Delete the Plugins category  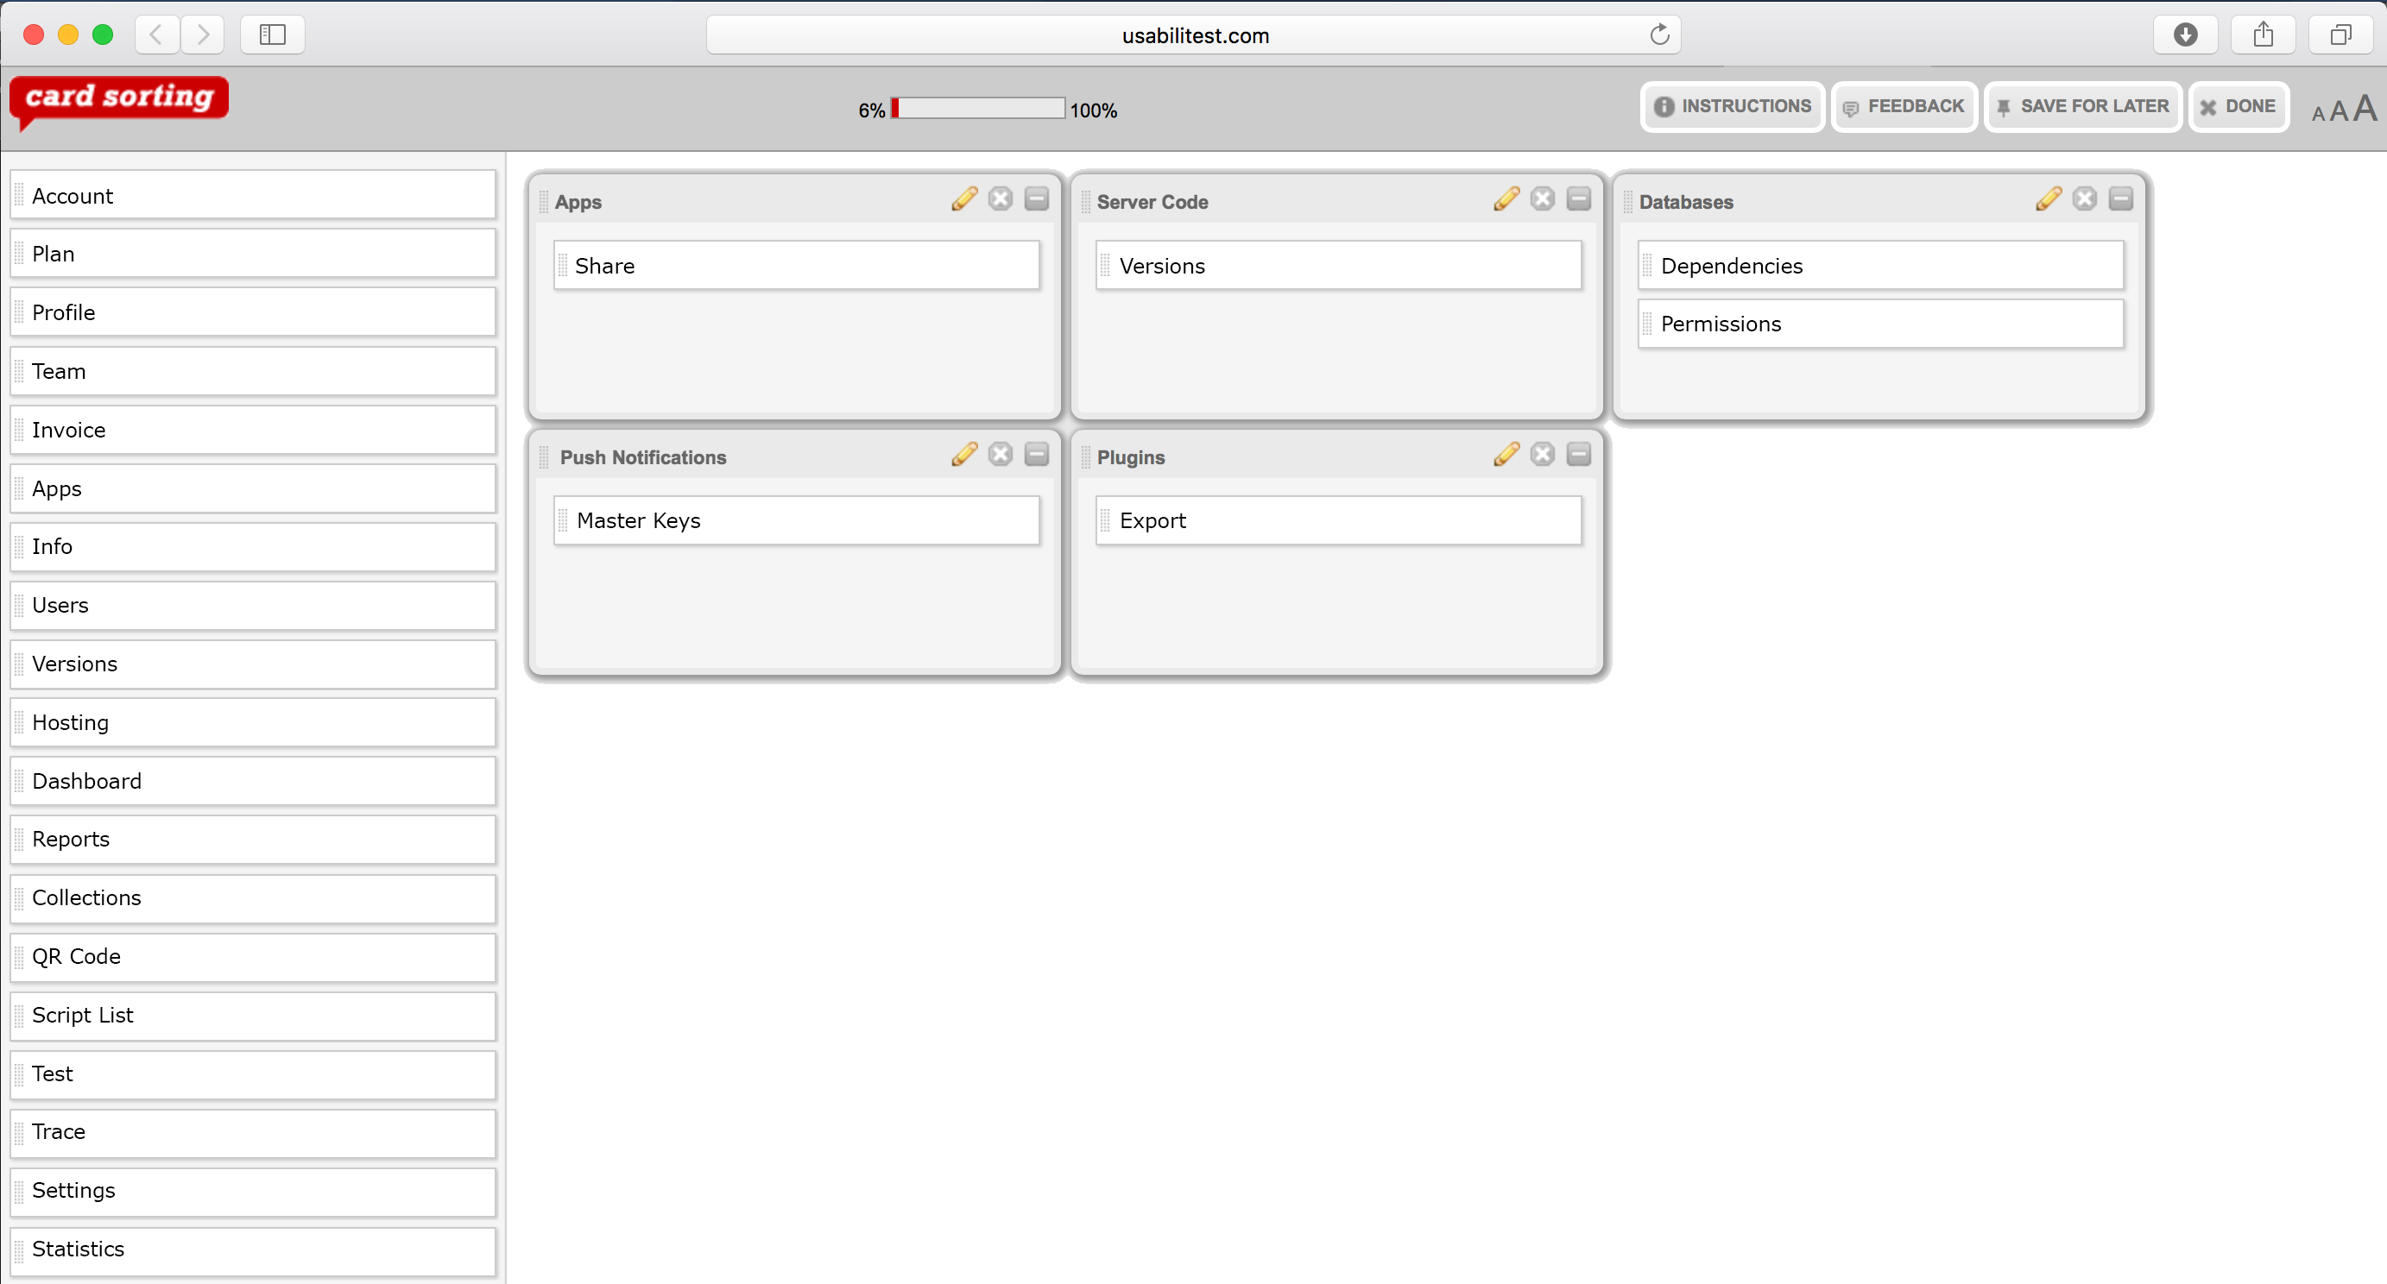click(1543, 454)
